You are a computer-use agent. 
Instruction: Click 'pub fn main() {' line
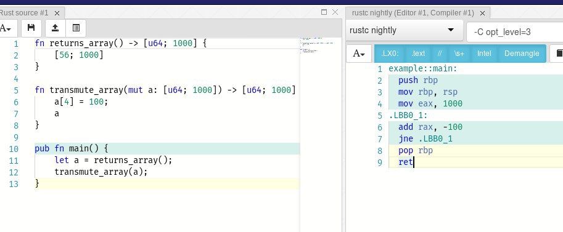click(x=72, y=148)
